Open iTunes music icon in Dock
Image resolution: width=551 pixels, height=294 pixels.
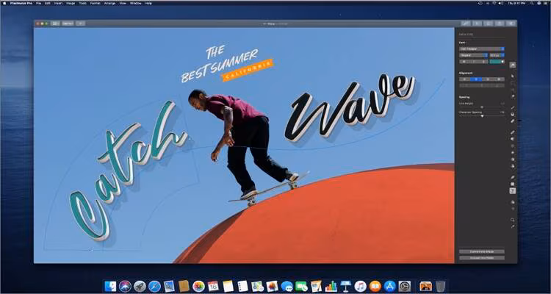coord(361,286)
